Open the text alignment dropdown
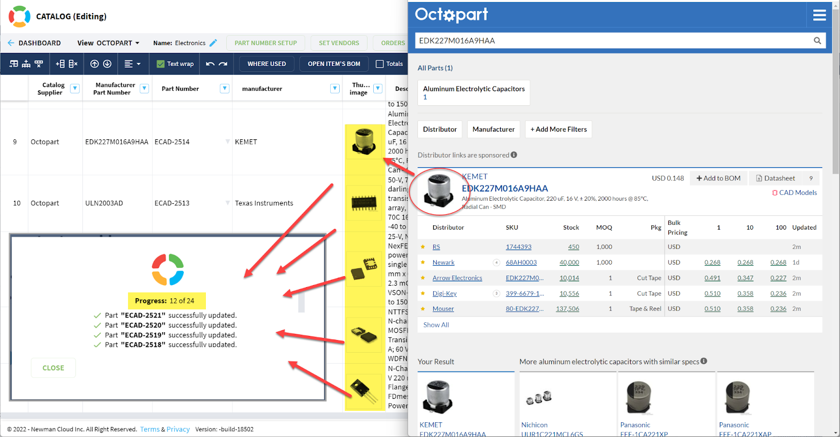 pos(132,64)
